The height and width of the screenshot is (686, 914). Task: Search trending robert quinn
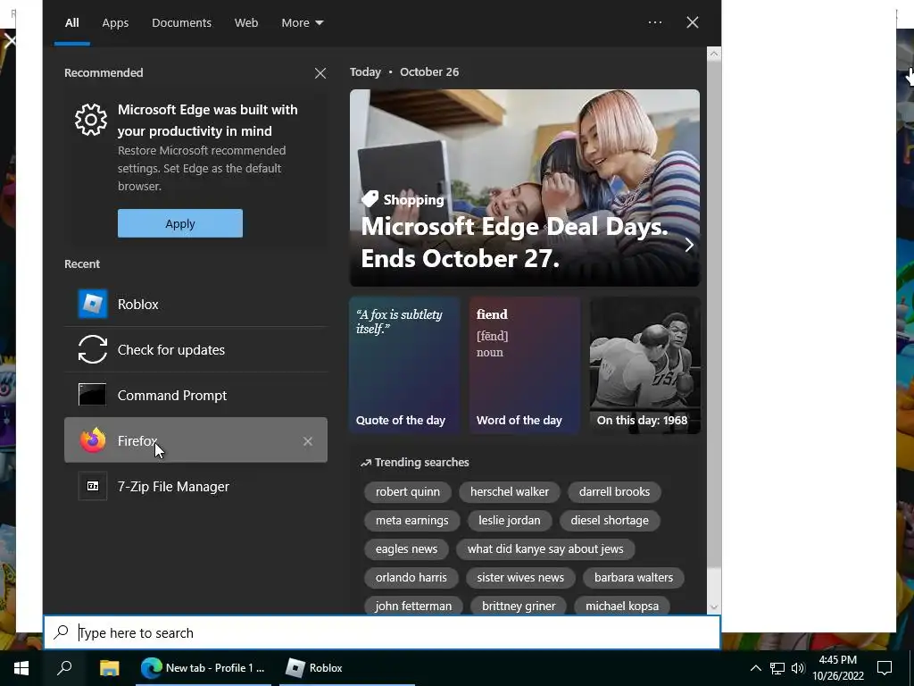point(407,492)
